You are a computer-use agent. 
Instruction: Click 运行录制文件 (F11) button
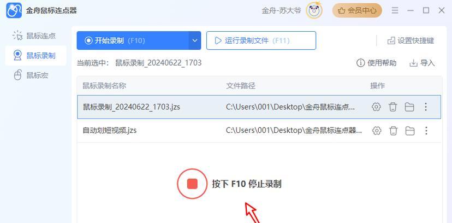[x=261, y=40]
